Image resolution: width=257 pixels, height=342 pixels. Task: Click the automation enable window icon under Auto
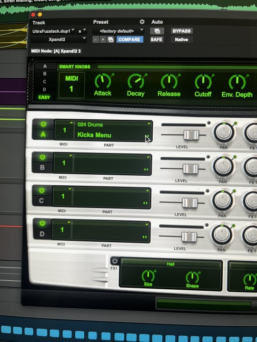tap(157, 31)
